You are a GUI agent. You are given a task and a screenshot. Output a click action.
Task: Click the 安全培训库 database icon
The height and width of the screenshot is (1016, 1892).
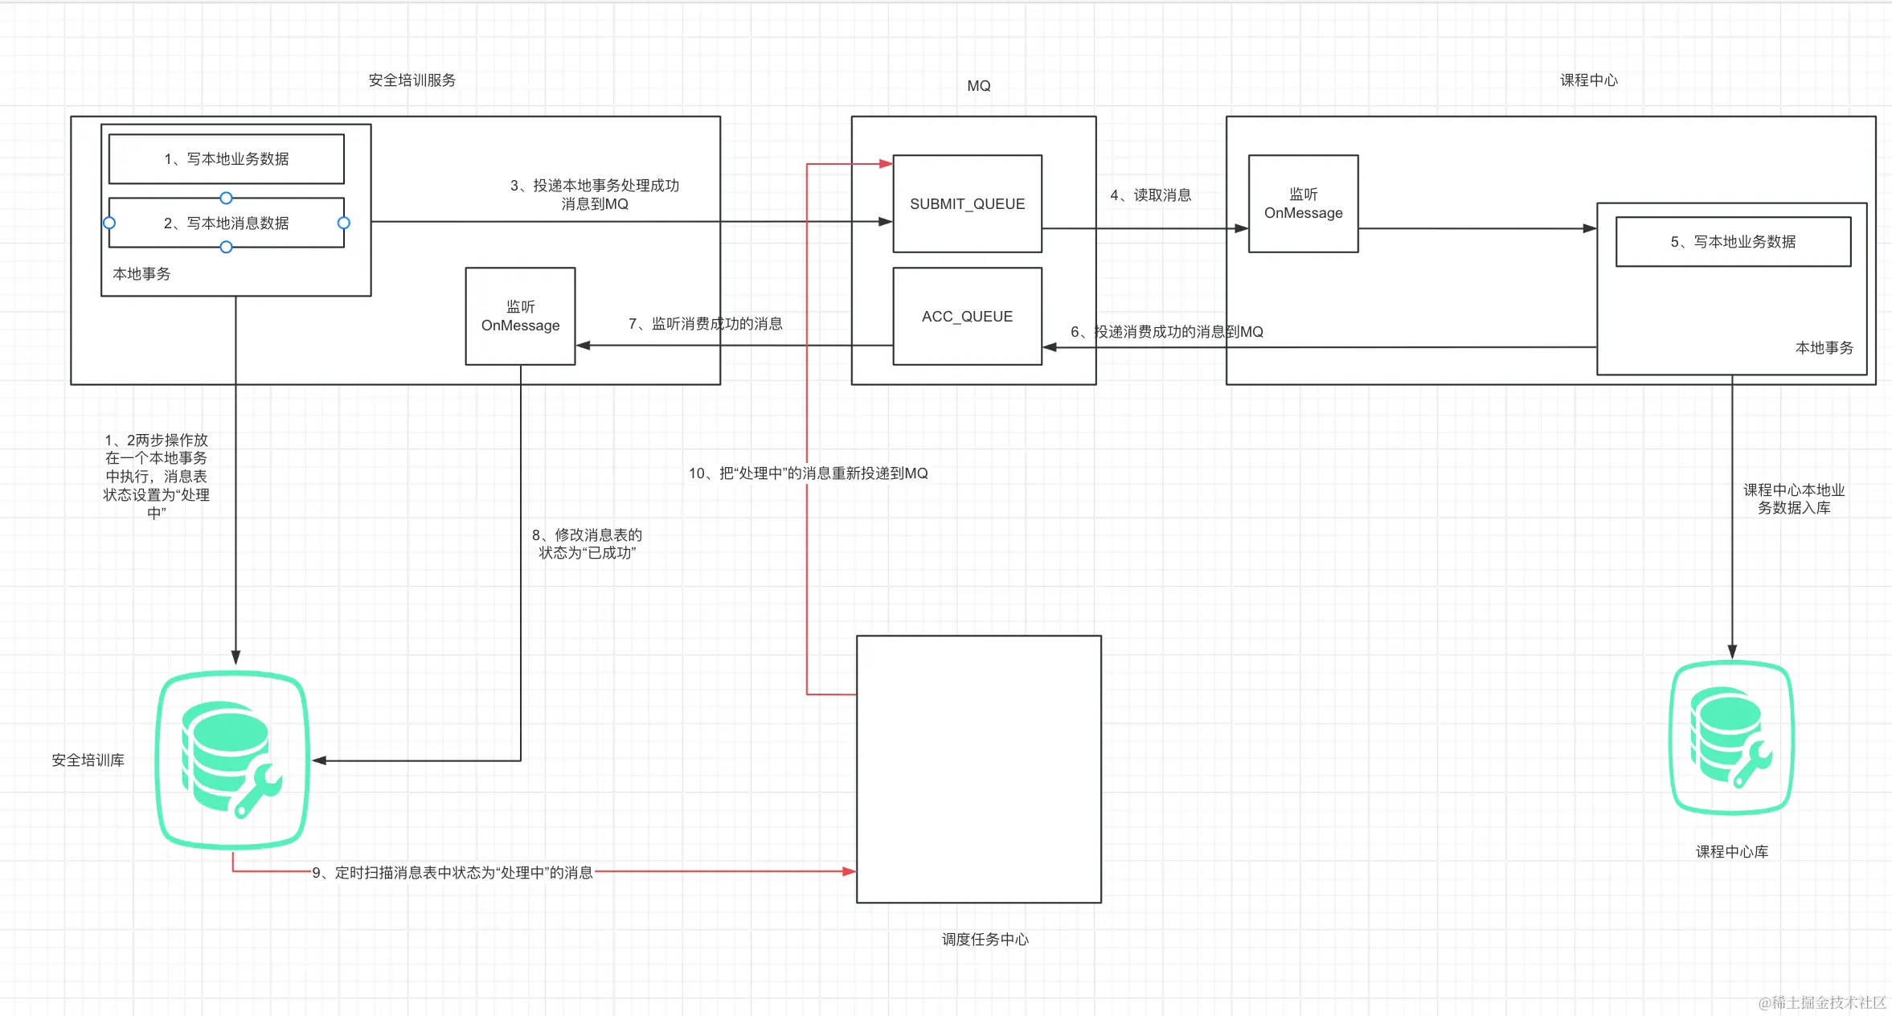(232, 760)
